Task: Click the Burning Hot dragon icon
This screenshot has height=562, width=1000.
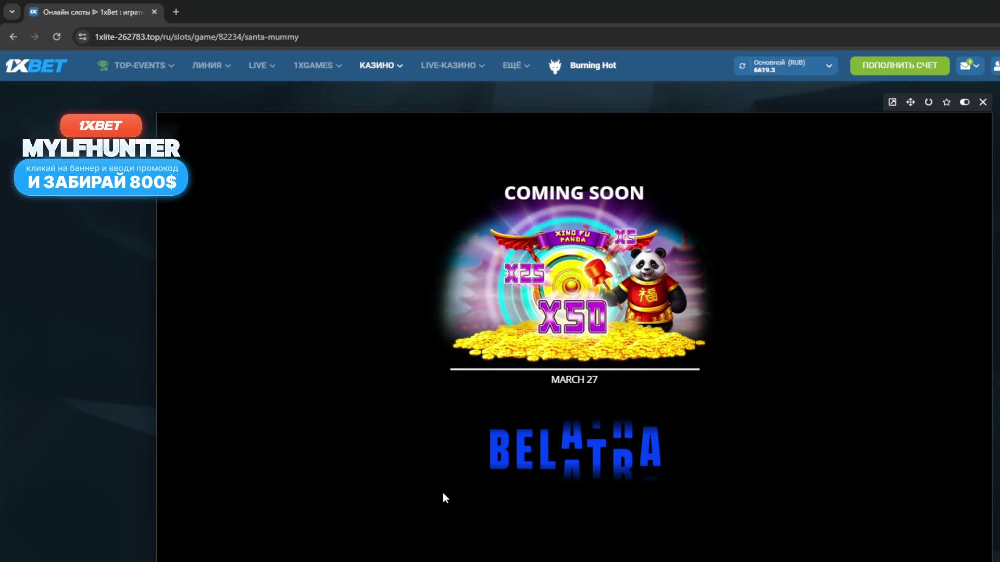Action: tap(555, 66)
